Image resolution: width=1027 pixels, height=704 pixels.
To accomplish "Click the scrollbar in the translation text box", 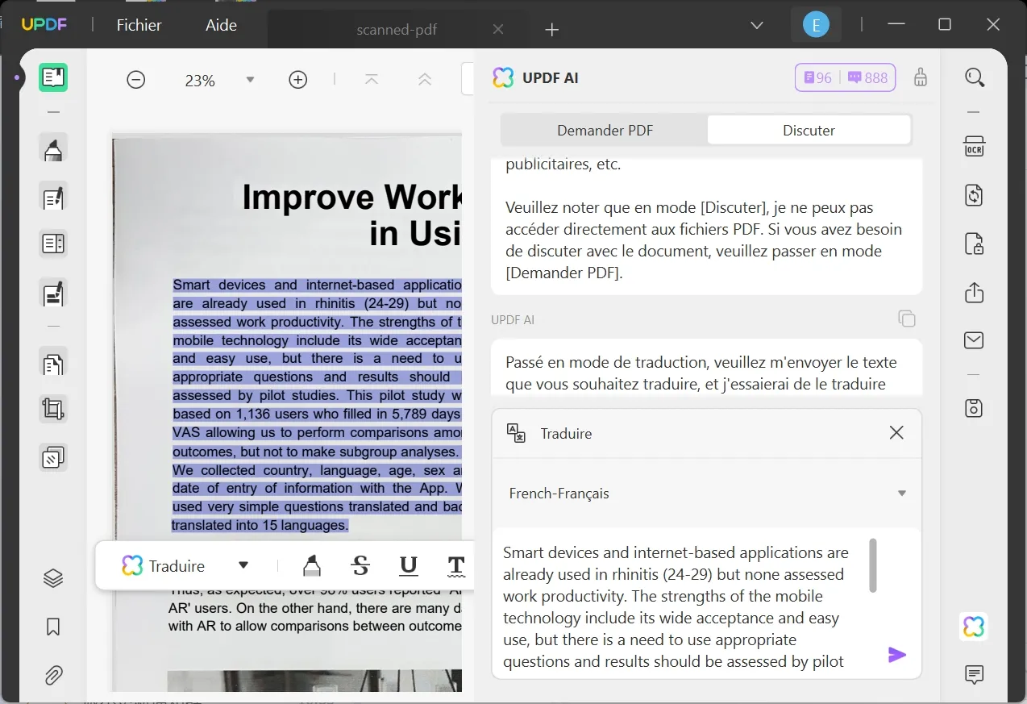I will tap(872, 565).
